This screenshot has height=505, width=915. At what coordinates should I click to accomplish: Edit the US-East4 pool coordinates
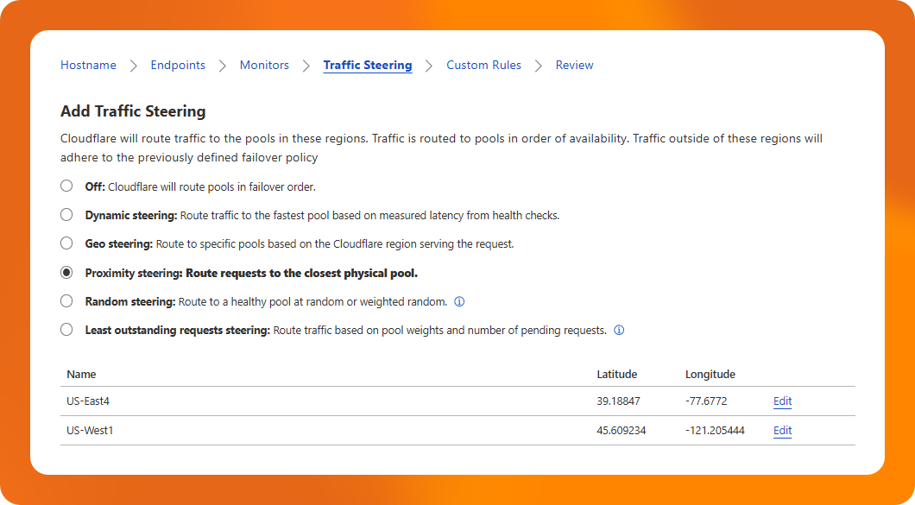[x=783, y=401]
